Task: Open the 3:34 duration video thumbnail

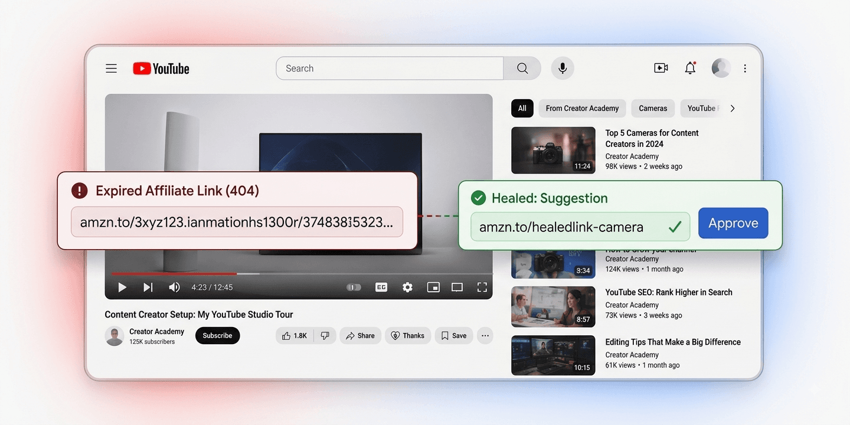Action: 553,264
